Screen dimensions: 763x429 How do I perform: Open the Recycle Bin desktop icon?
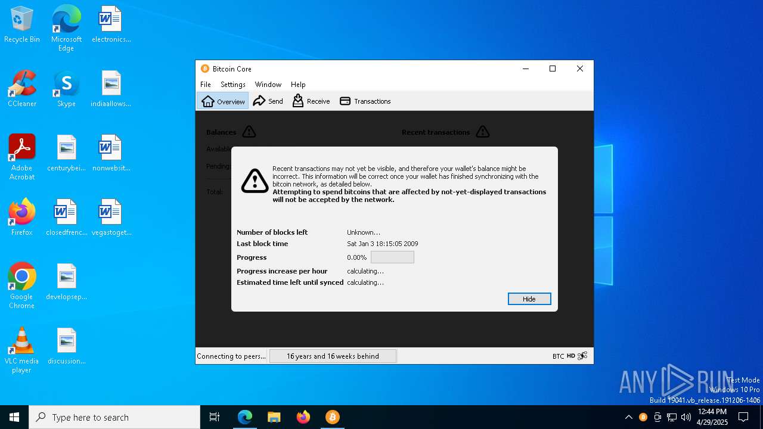(x=22, y=25)
